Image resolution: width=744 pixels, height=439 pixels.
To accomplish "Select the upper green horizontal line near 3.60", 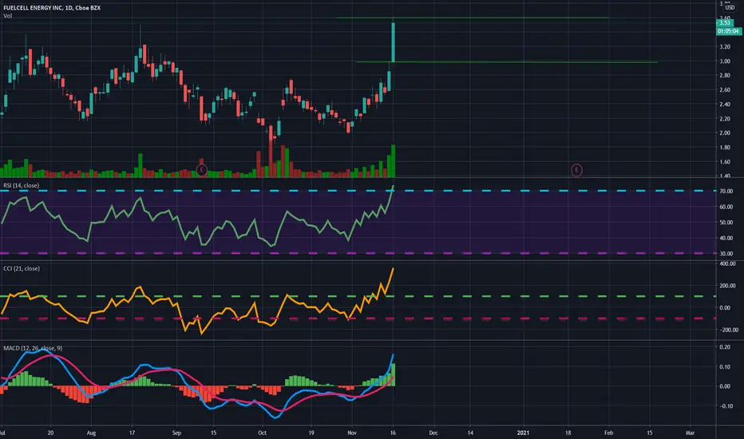I will (x=472, y=18).
